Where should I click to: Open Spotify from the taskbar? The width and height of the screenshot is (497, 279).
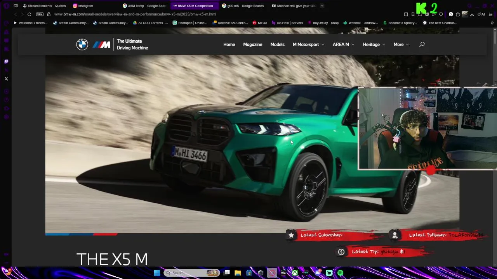click(x=341, y=273)
